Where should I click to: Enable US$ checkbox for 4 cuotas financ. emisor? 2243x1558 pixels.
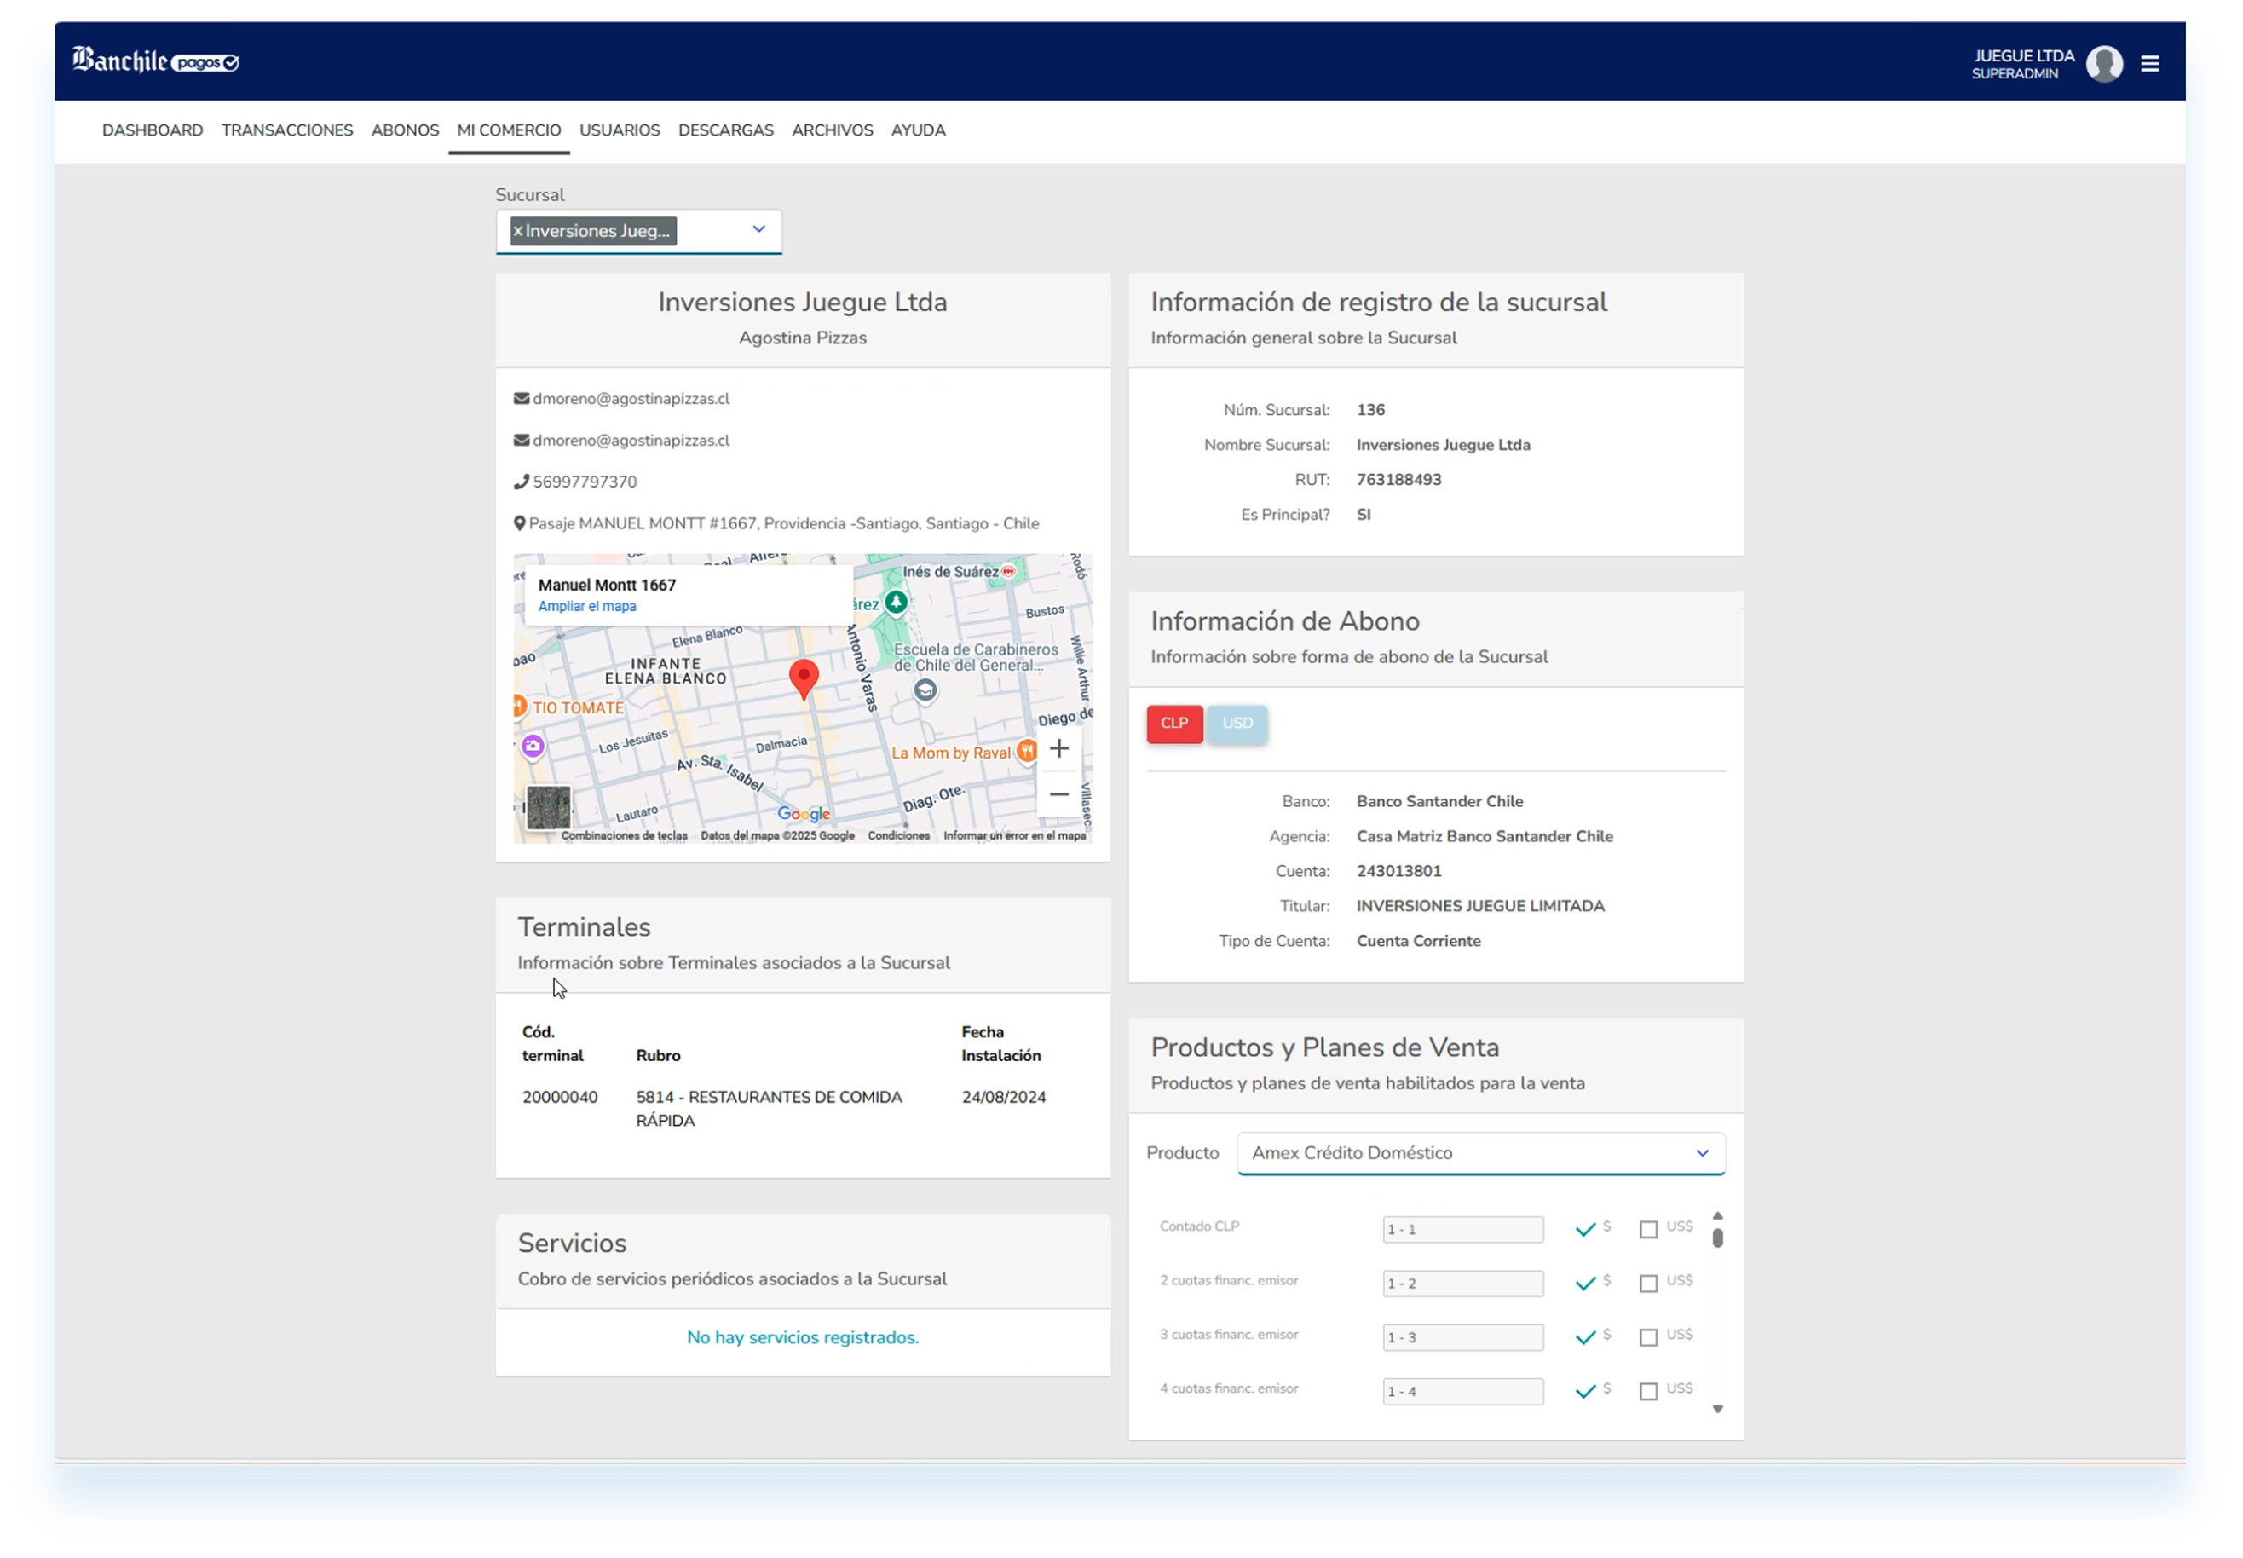1647,1390
